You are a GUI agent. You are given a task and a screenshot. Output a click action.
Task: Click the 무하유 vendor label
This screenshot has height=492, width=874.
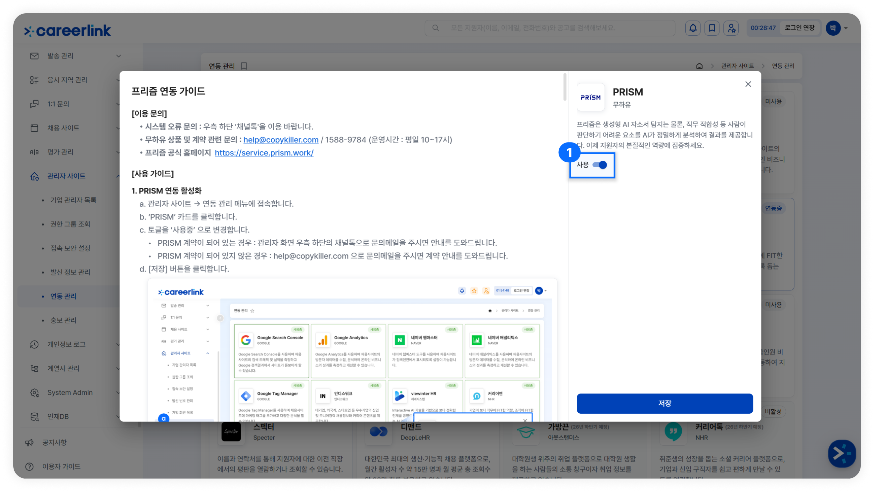click(x=621, y=105)
